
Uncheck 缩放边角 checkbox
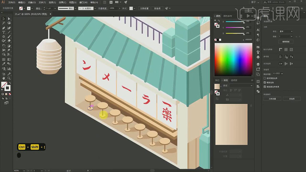(265, 82)
